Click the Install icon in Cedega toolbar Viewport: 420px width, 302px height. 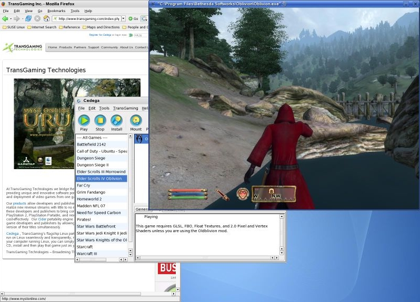pos(116,121)
